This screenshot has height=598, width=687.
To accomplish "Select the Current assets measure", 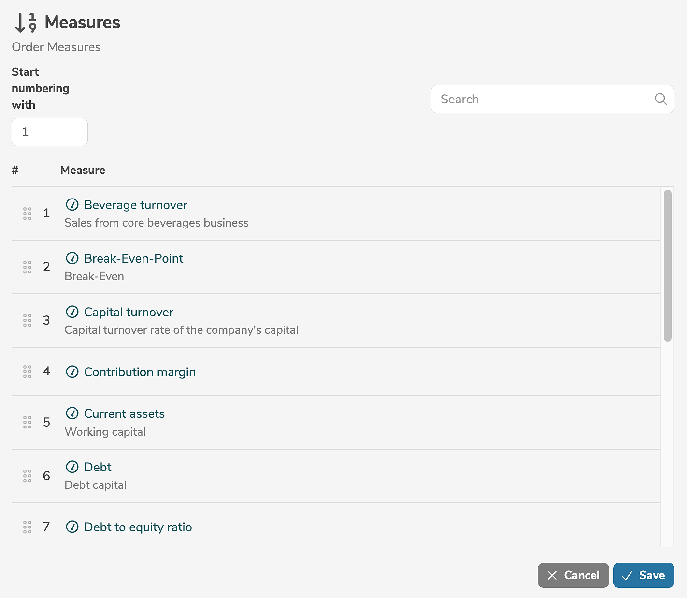I will point(124,413).
